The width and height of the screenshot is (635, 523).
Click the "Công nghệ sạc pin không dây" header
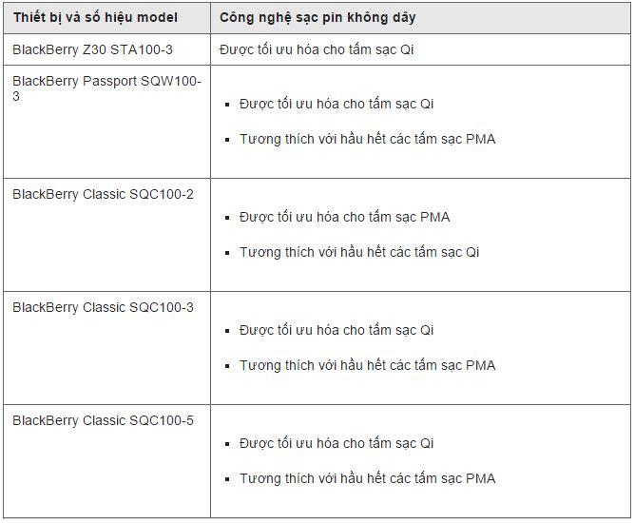tap(317, 18)
